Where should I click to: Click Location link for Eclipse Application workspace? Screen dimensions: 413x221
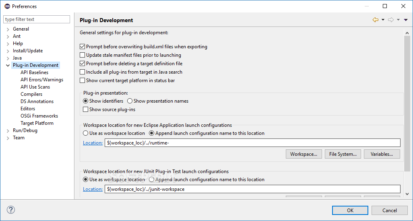[x=93, y=143]
